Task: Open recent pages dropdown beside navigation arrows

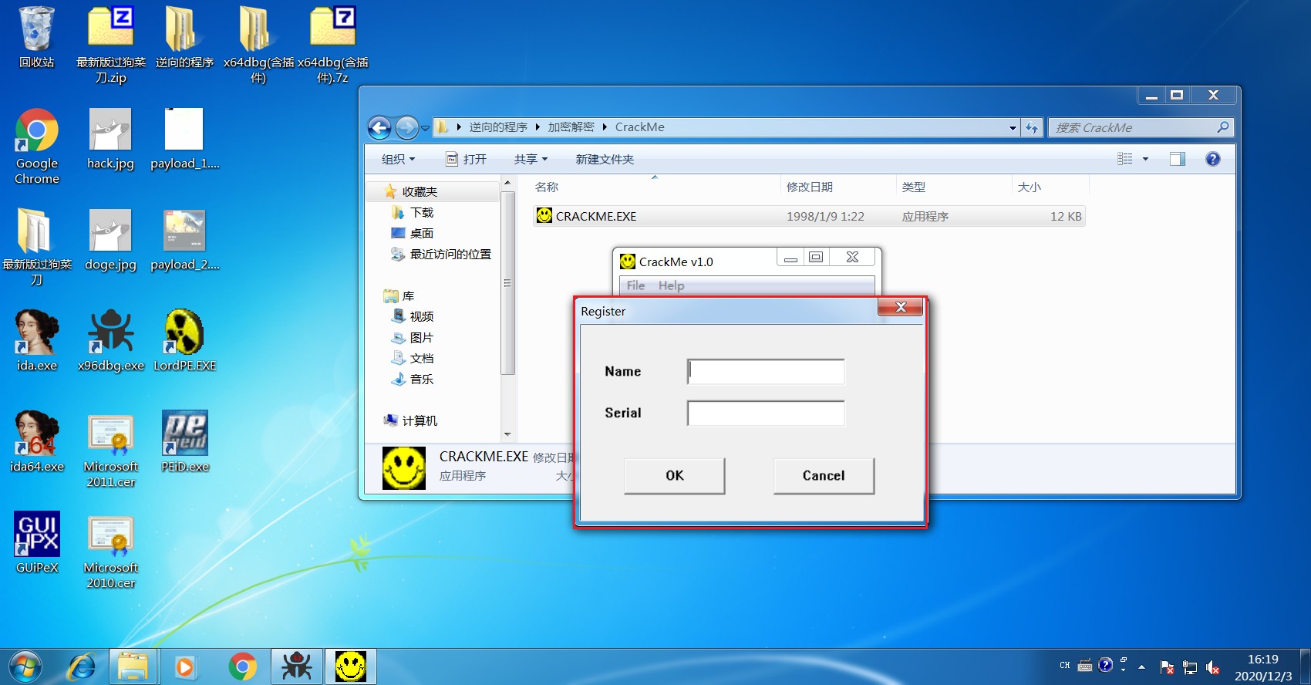Action: pos(425,128)
